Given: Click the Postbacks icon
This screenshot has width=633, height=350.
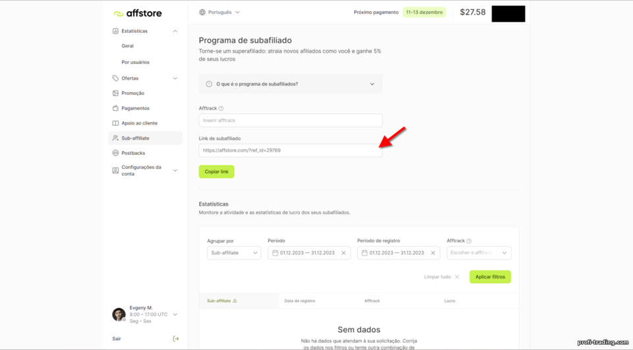Looking at the screenshot, I should pyautogui.click(x=115, y=153).
